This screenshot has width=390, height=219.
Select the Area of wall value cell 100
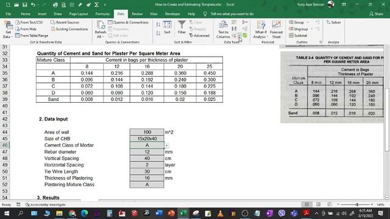[x=147, y=132]
